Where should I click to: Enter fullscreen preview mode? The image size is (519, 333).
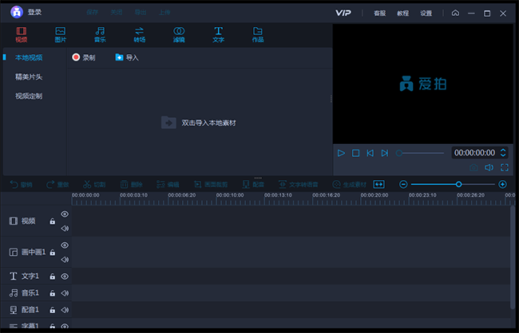(504, 167)
